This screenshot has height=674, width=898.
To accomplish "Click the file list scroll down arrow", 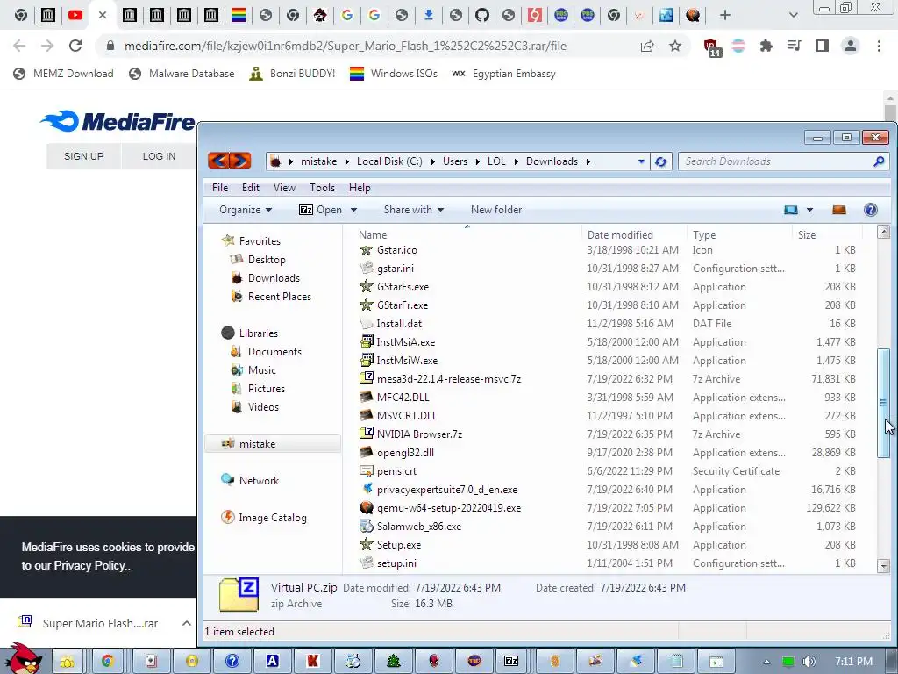I will pos(883,566).
